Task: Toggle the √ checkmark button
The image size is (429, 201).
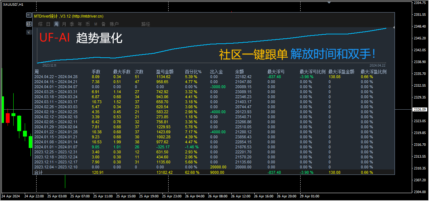Action: pyautogui.click(x=29, y=32)
